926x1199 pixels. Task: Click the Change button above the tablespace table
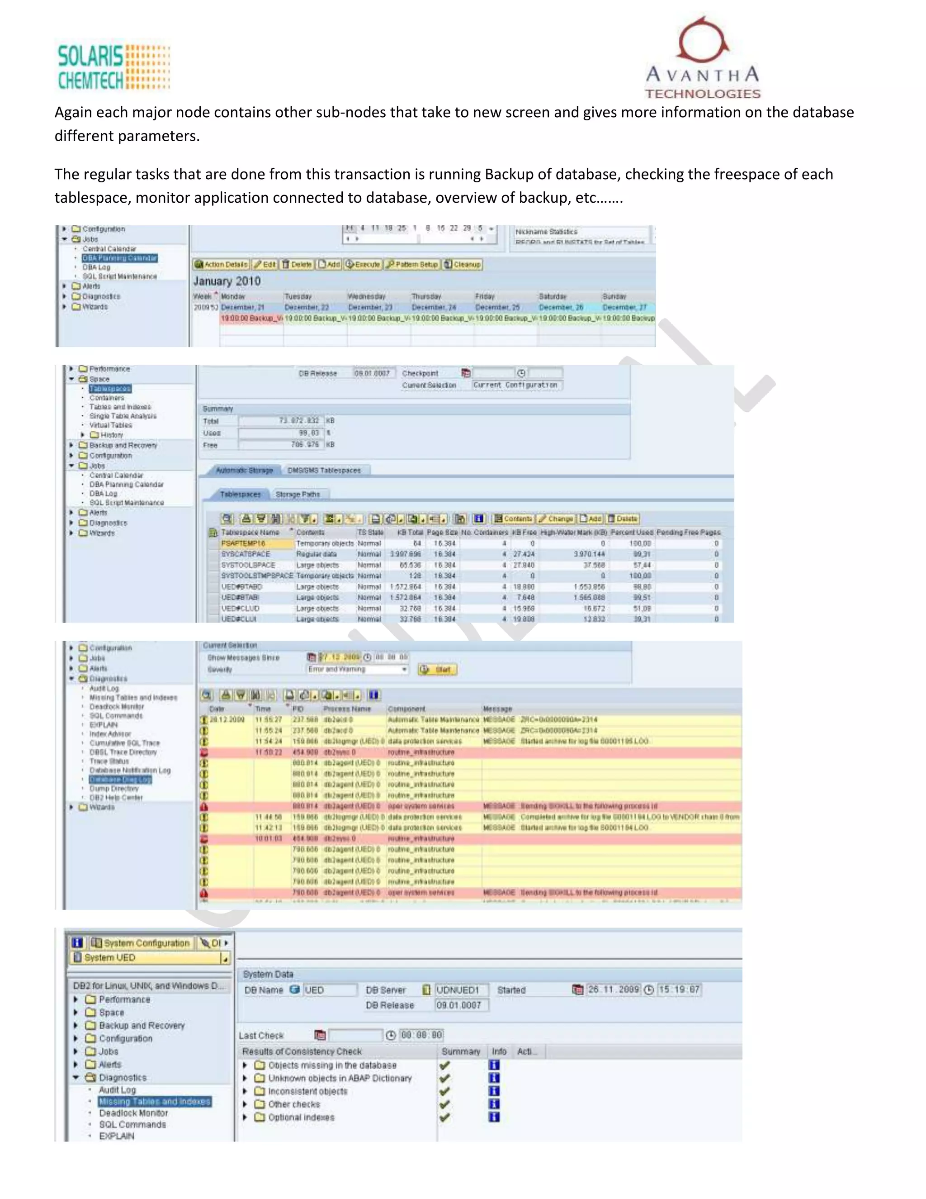click(556, 519)
